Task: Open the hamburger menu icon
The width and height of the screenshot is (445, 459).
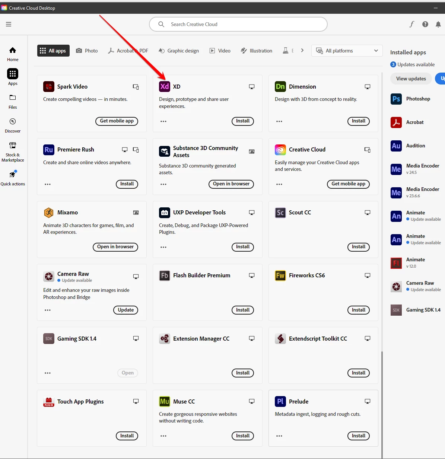Action: tap(9, 24)
